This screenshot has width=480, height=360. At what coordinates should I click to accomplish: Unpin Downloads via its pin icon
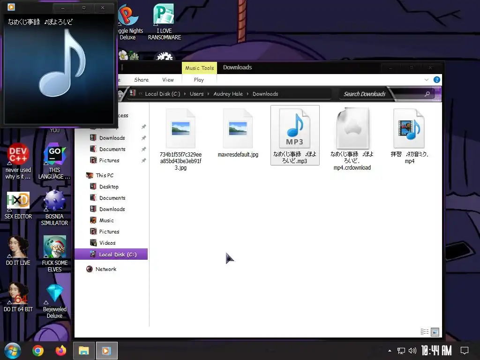pos(143,138)
